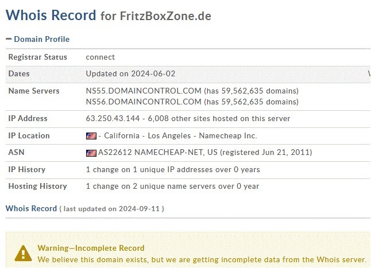371x268 pixels.
Task: Click the last updated 2024-09-11 text
Action: tap(111, 209)
